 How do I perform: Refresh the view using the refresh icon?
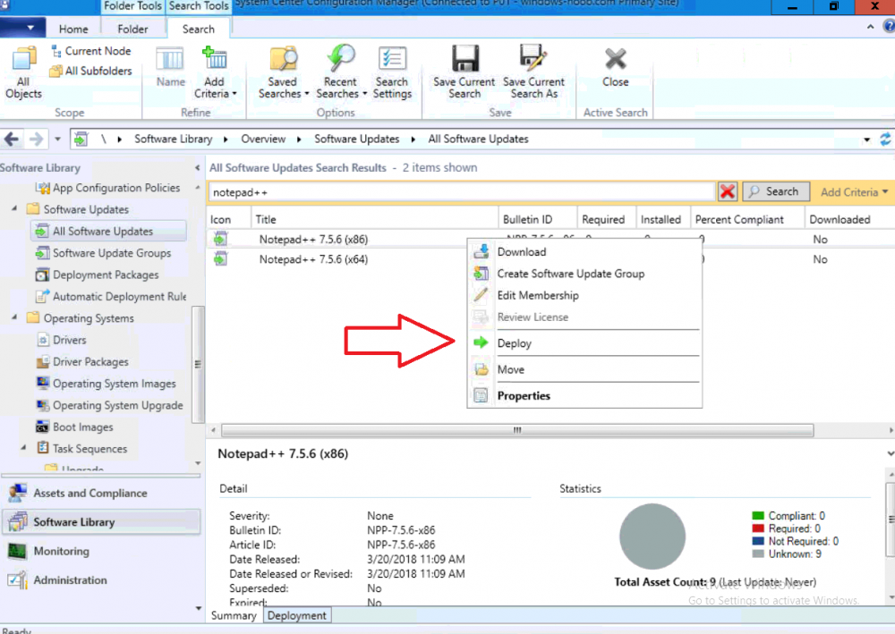click(x=885, y=139)
